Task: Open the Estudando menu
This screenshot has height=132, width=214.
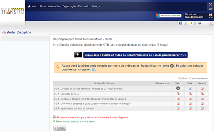Action: (x=83, y=6)
